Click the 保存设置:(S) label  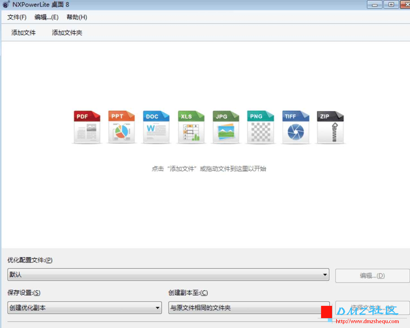coord(24,293)
